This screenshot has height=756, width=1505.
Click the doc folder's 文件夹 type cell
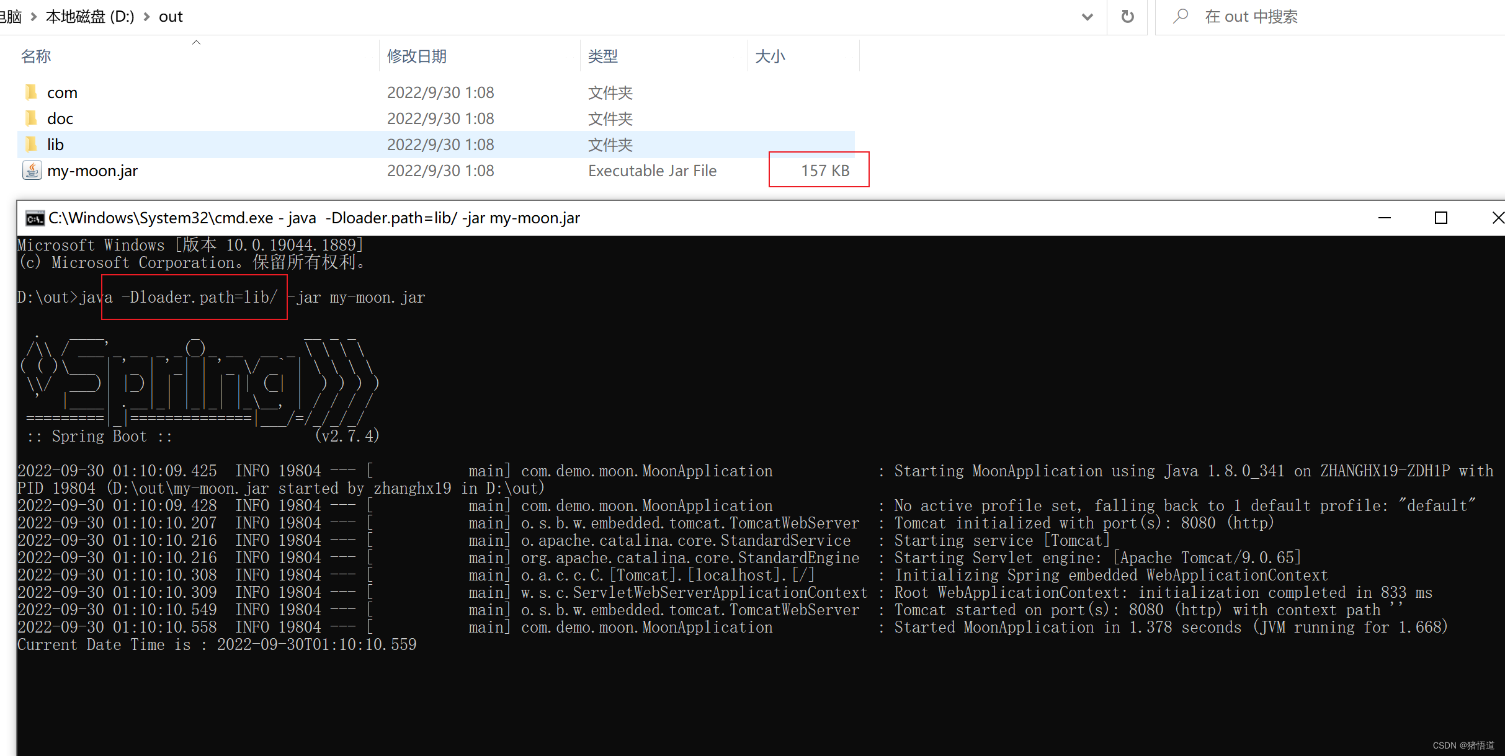click(x=610, y=118)
